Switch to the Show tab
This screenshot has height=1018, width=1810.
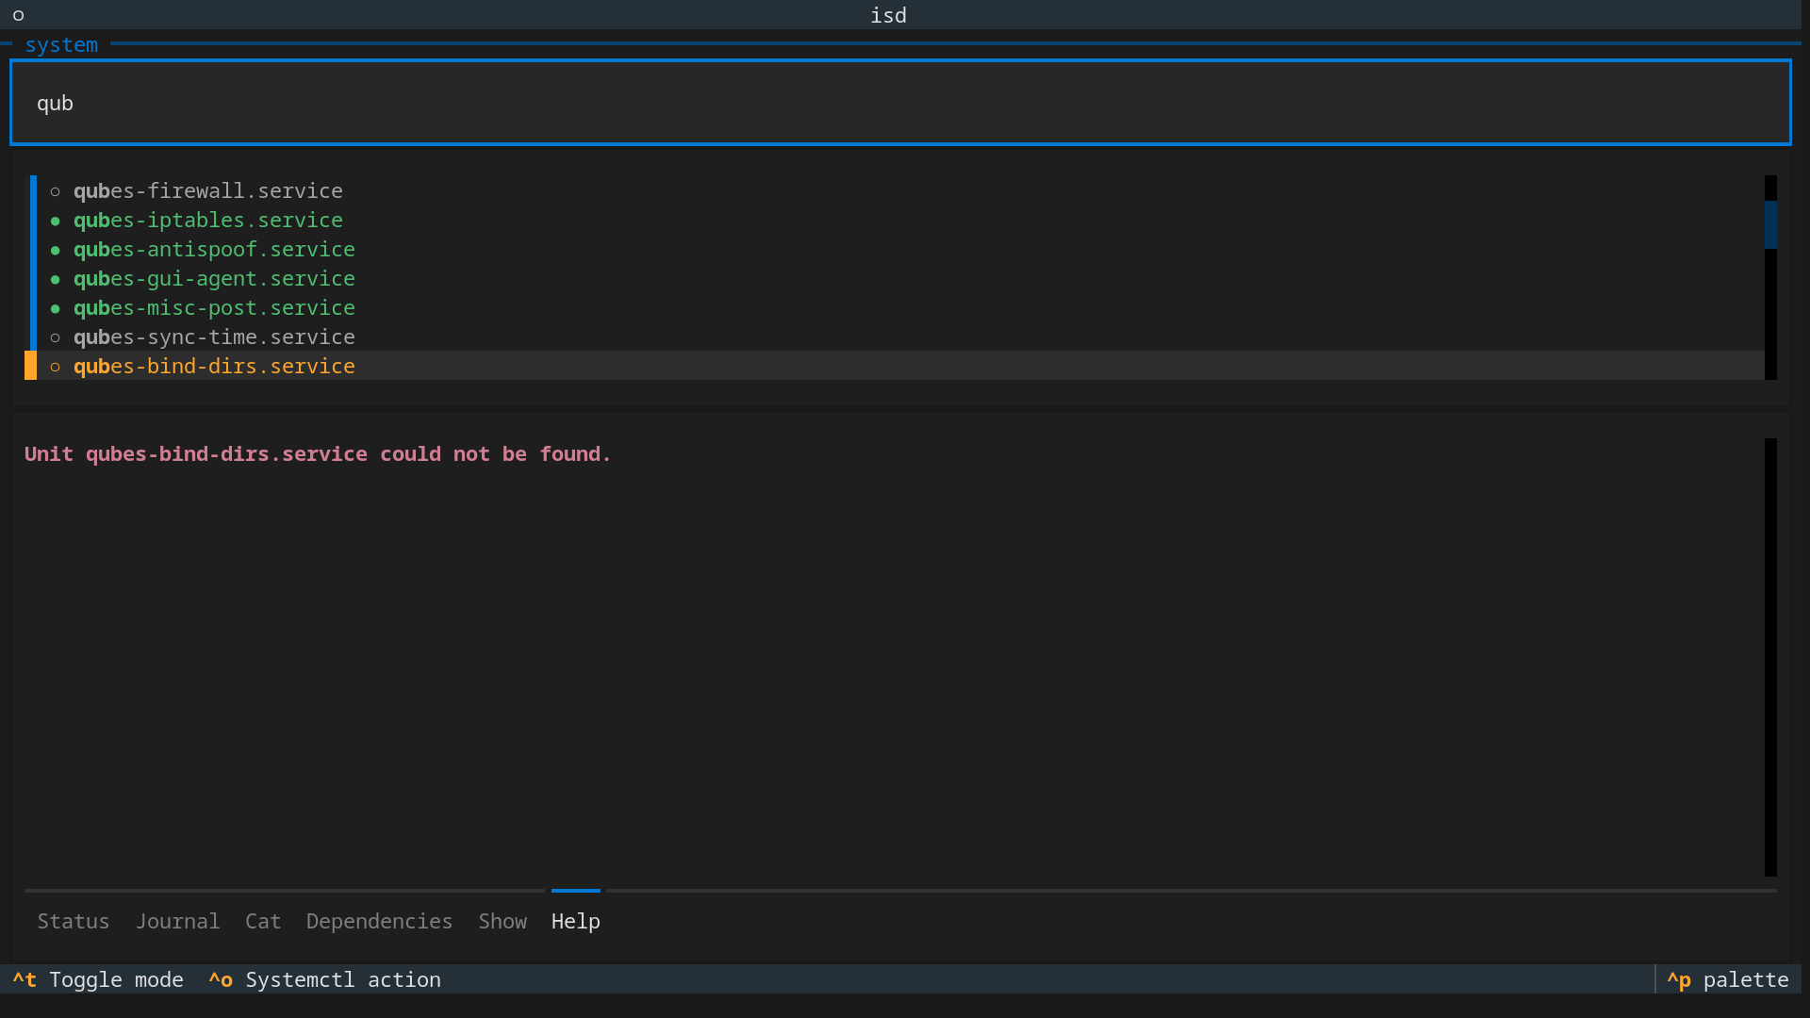(x=502, y=921)
